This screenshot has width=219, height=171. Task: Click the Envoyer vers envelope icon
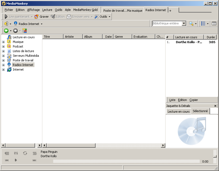pos(69,17)
